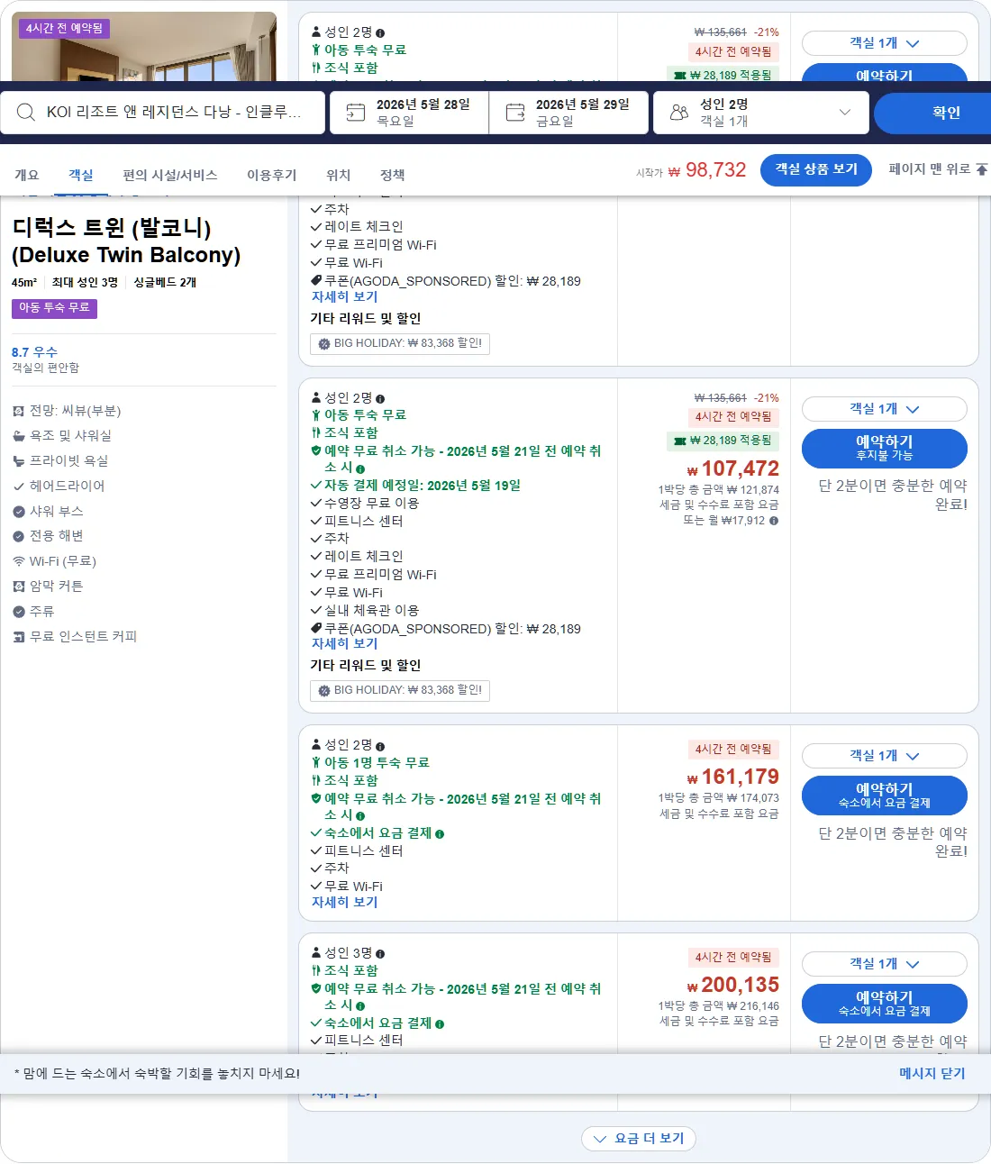The height and width of the screenshot is (1164, 991).
Task: Click the free-cancellation info icon in the ₩107,472 offer
Action: pos(360,468)
